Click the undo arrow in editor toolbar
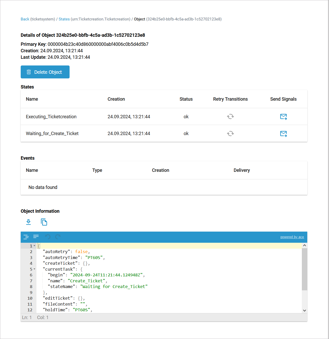The width and height of the screenshot is (329, 339). [x=48, y=237]
